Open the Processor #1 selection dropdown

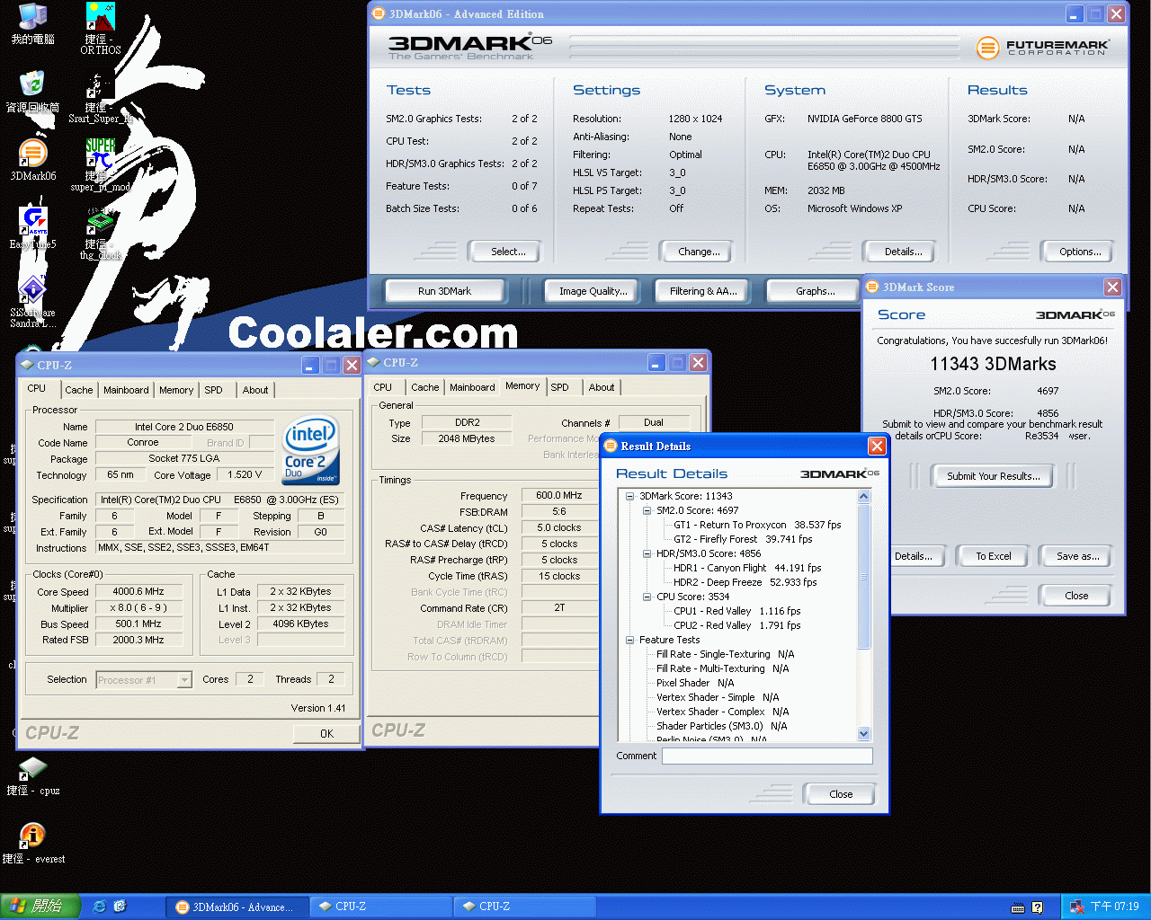[184, 680]
